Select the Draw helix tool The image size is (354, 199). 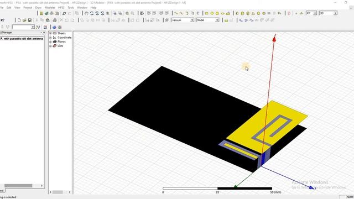click(269, 13)
